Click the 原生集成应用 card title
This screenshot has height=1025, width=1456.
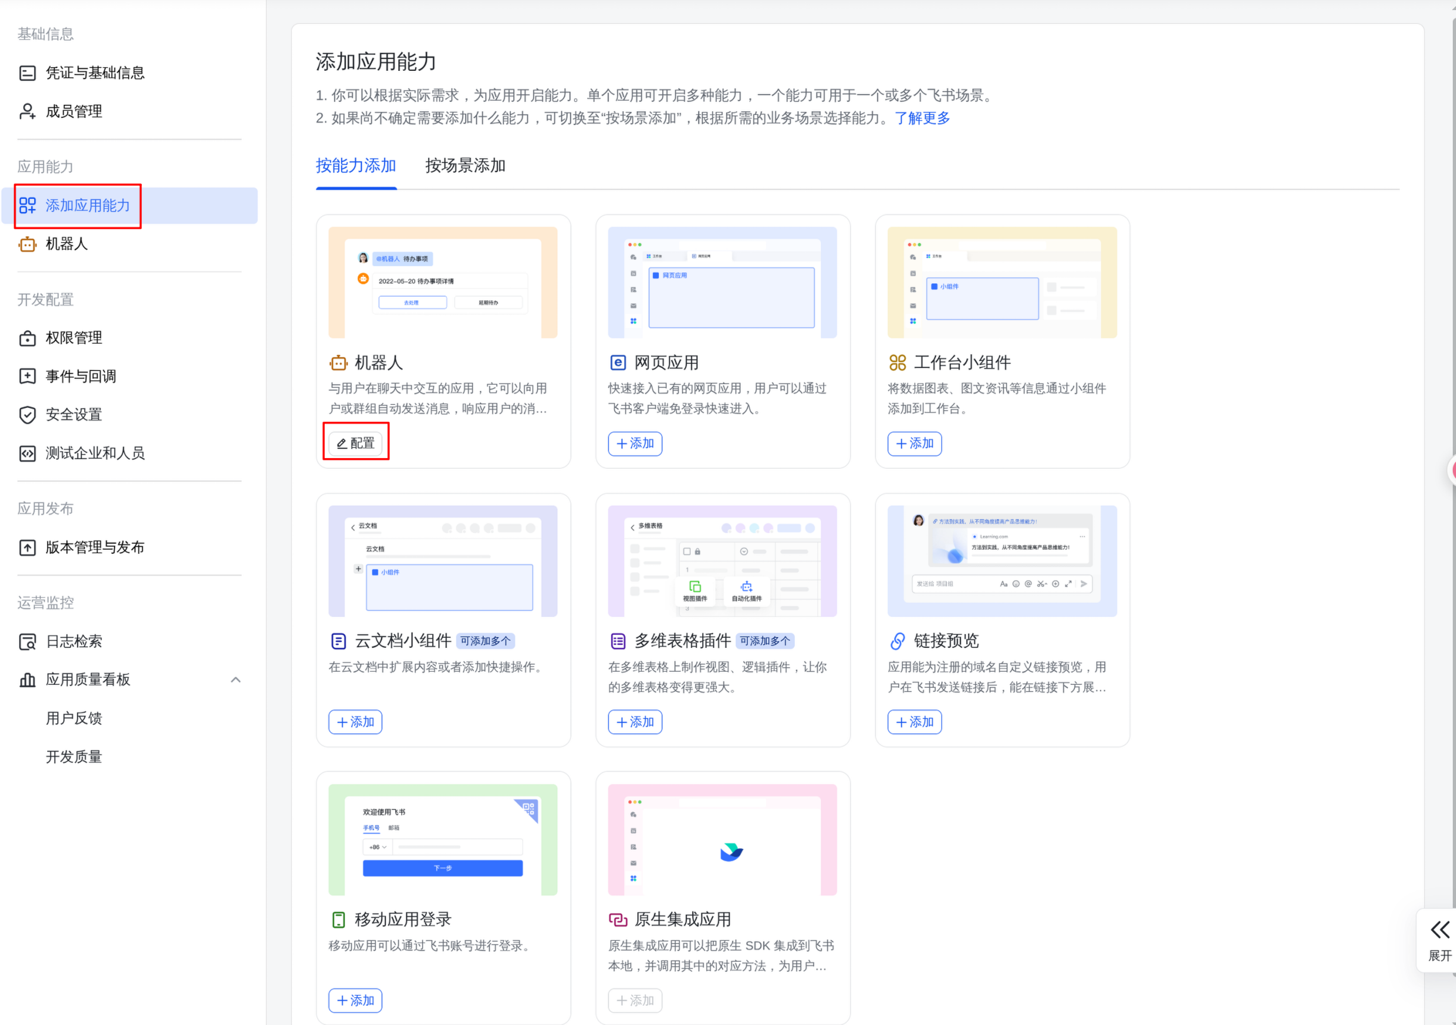tap(682, 919)
